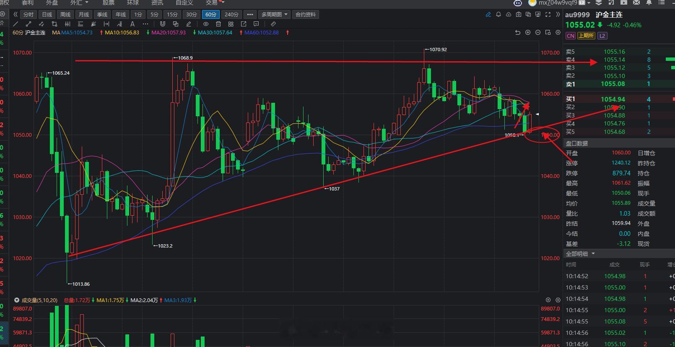Viewport: 675px width, 347px height.
Task: Open the 资讯 news menu
Action: [x=157, y=3]
